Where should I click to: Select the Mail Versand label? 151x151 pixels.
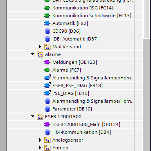(67, 47)
